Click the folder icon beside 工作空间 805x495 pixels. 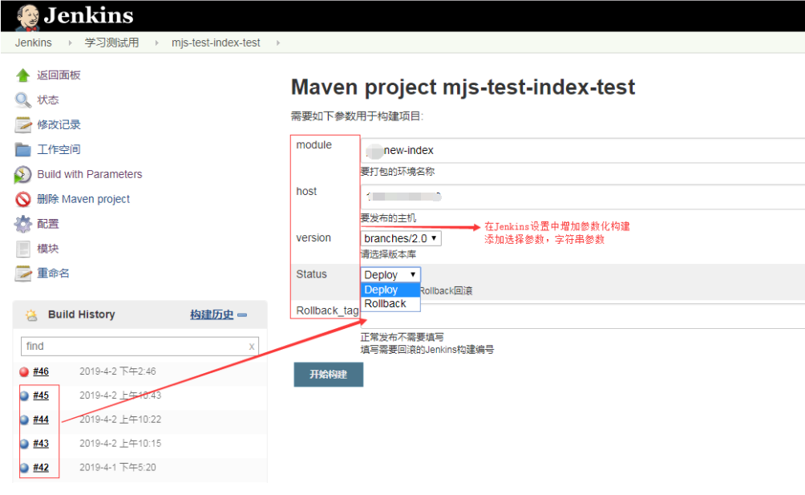click(x=22, y=149)
